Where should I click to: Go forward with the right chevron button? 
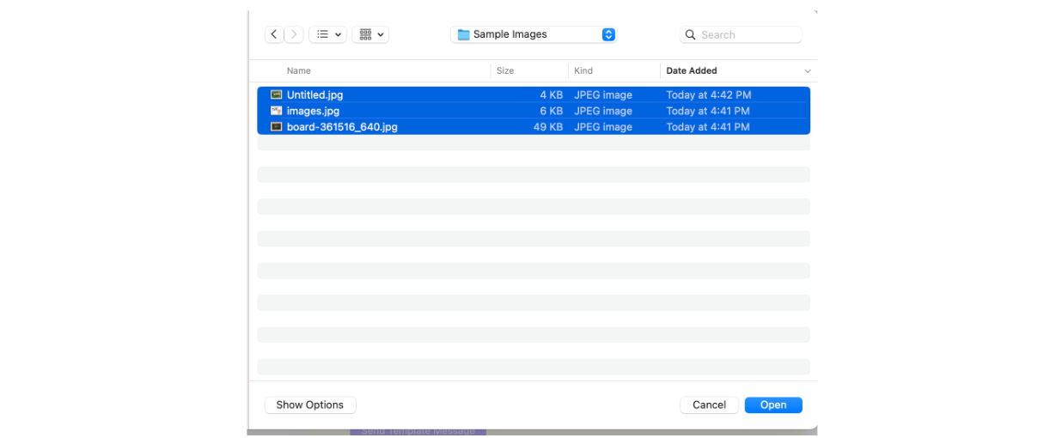coord(294,34)
